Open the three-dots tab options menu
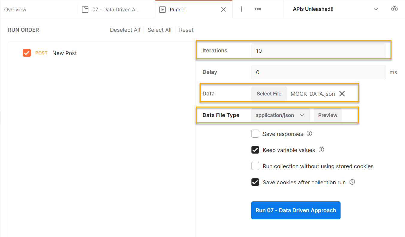The image size is (405, 237). tap(258, 9)
